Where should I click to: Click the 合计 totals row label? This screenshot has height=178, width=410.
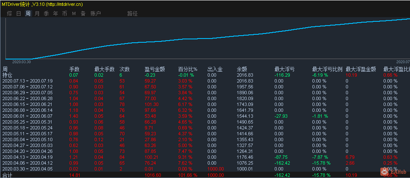tap(7, 175)
